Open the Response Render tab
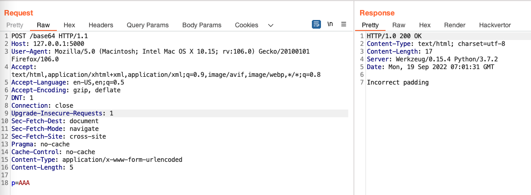Screen dimensions: 531x195 pos(455,25)
